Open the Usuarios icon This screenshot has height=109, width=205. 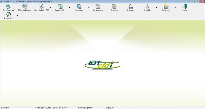tap(131, 6)
